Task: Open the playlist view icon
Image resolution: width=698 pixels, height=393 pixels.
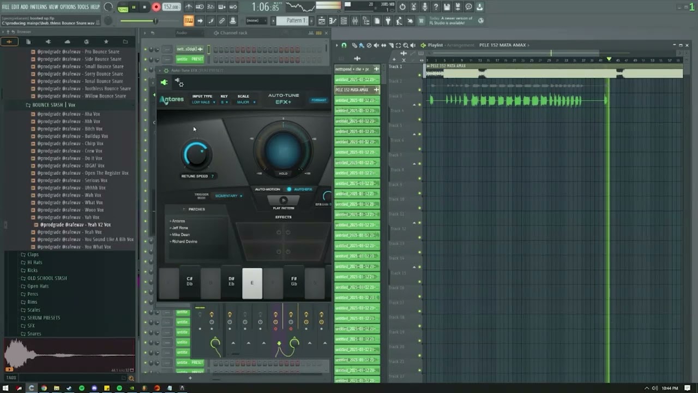Action: 322,21
